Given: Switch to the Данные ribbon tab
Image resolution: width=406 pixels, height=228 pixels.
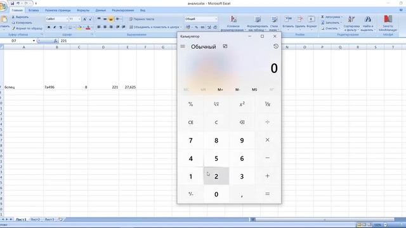Looking at the screenshot, I should [x=100, y=10].
